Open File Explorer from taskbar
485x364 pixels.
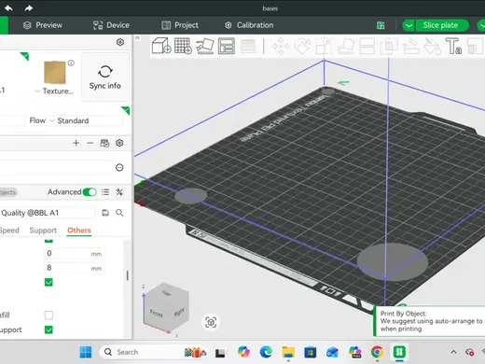[288, 352]
